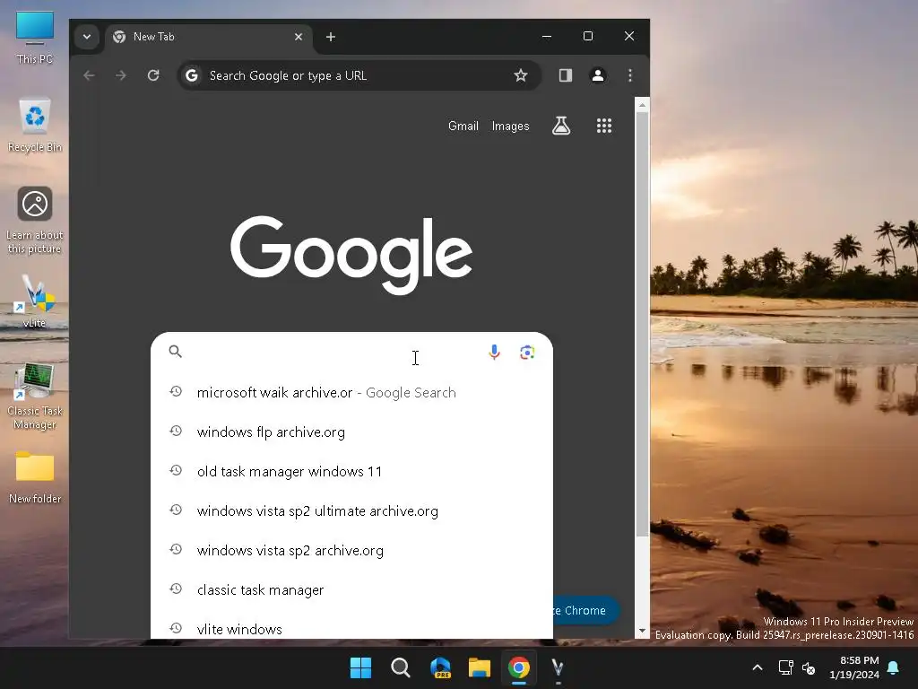Viewport: 918px width, 689px height.
Task: Click page scrollbar up arrow
Action: pyautogui.click(x=642, y=105)
